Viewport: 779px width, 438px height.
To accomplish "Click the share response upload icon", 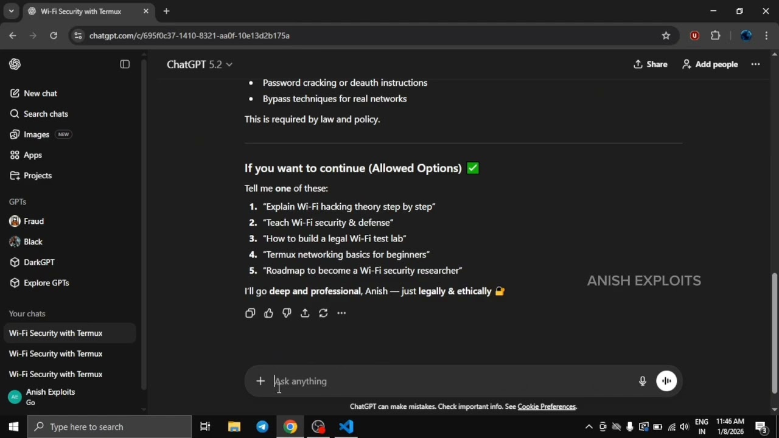I will [x=305, y=313].
